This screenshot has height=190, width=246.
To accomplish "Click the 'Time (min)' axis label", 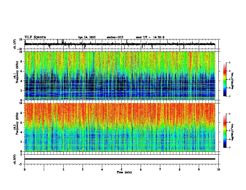I will (124, 172).
